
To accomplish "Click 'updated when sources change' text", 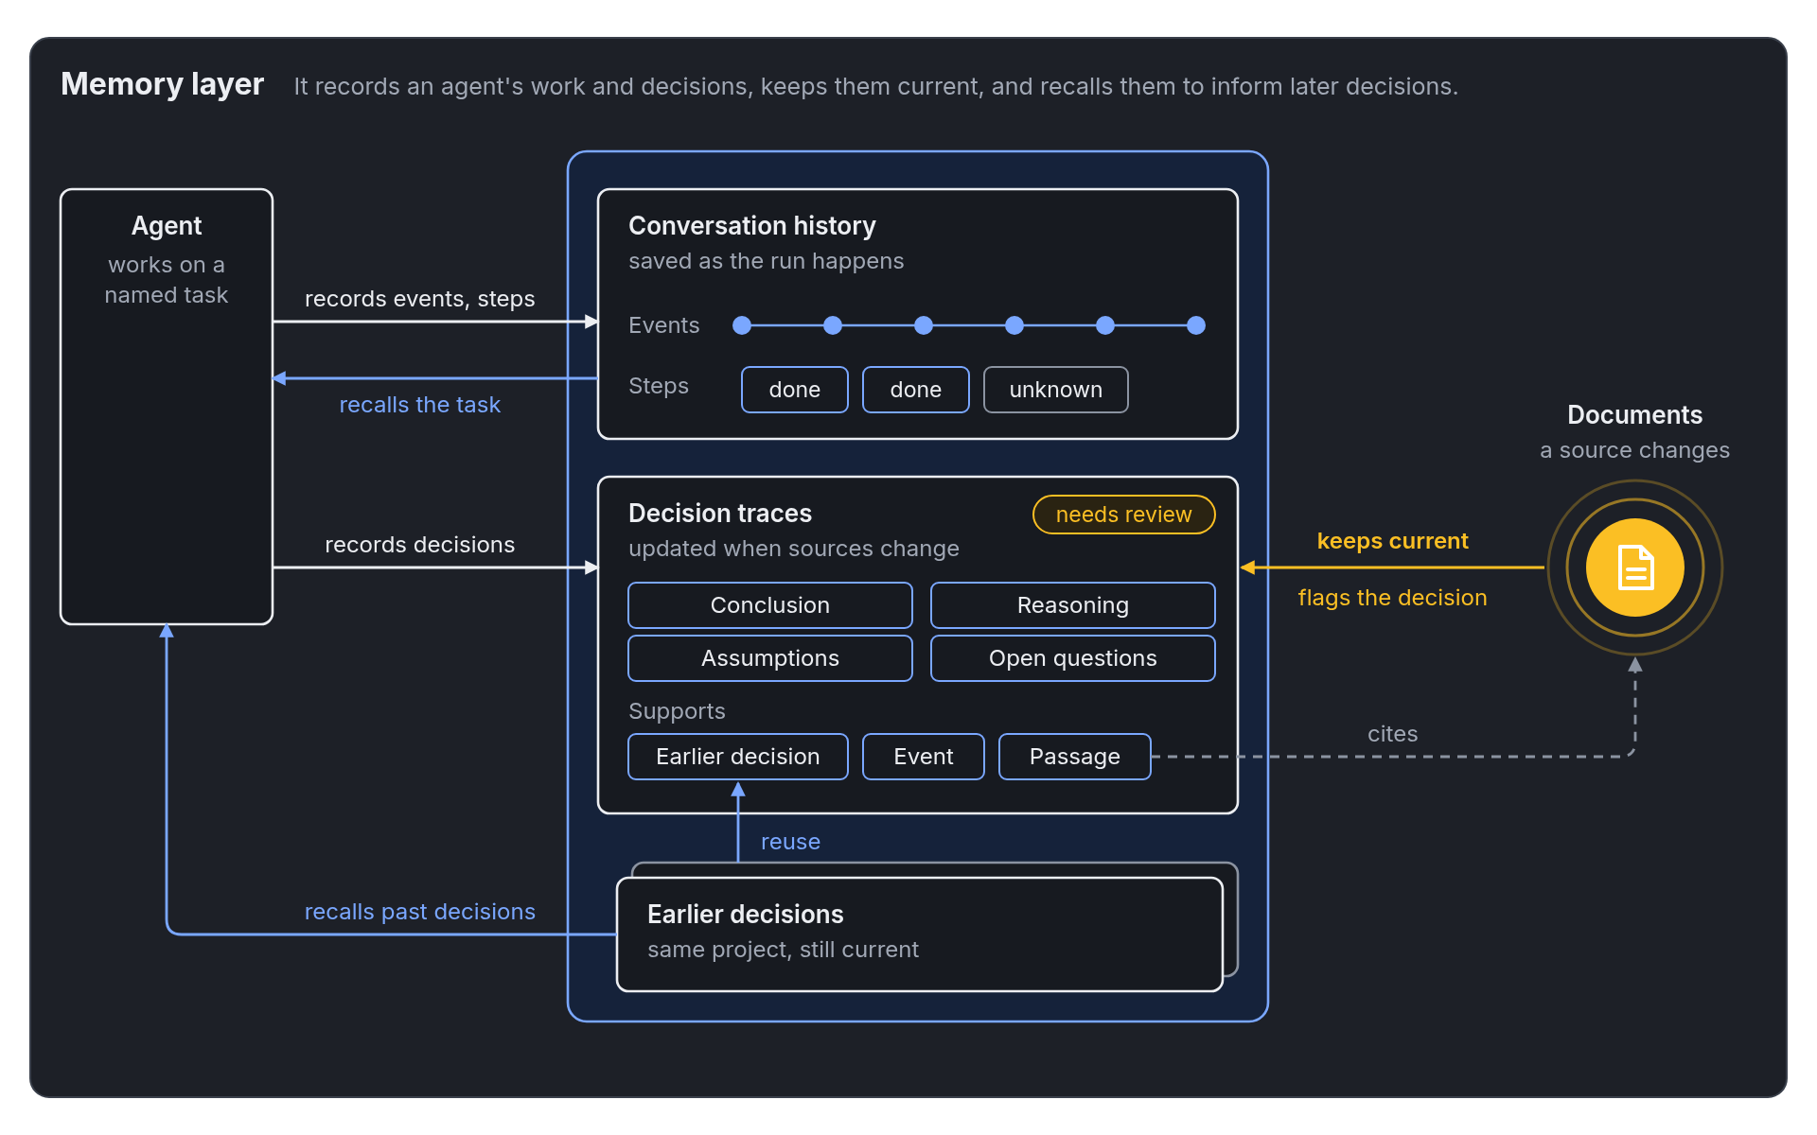I will click(793, 549).
